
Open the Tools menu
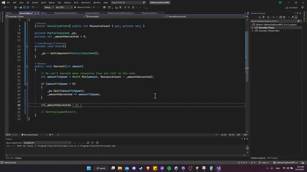76,2
